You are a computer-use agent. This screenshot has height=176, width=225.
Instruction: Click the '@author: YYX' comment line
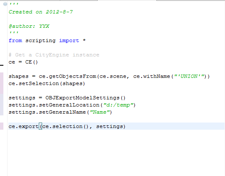[x=29, y=26]
